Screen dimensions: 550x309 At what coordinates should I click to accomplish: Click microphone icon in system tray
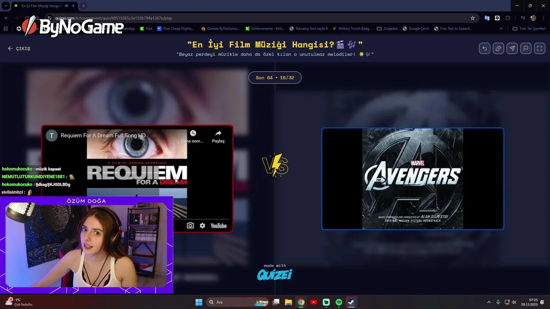point(498,302)
